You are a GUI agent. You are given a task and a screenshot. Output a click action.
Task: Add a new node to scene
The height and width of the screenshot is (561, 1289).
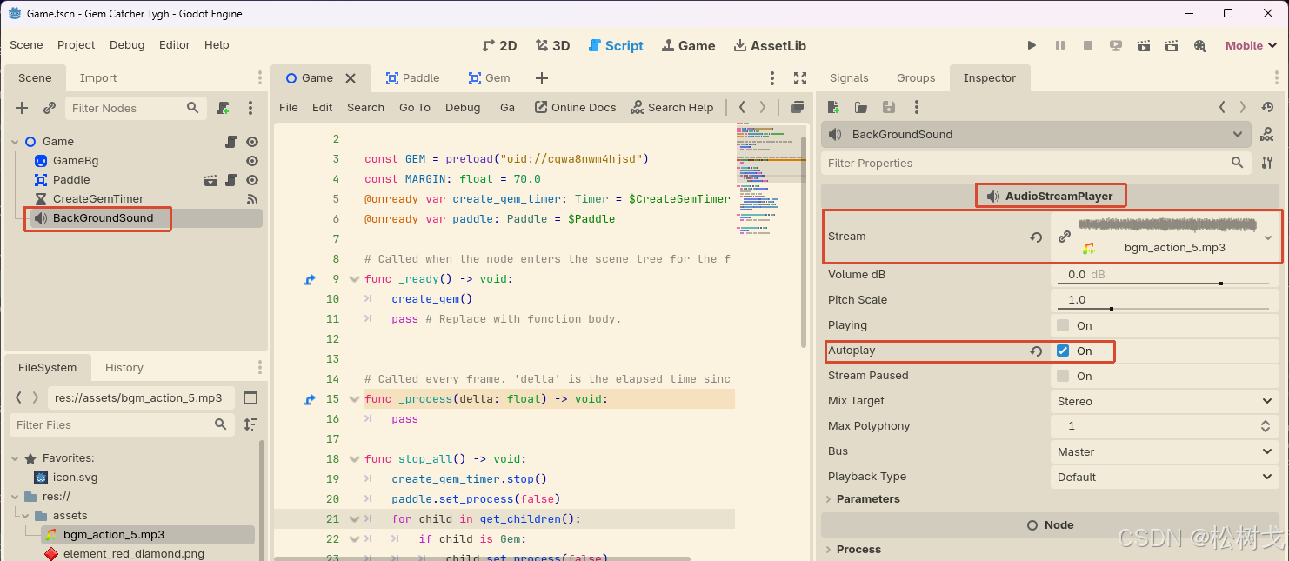pyautogui.click(x=23, y=108)
